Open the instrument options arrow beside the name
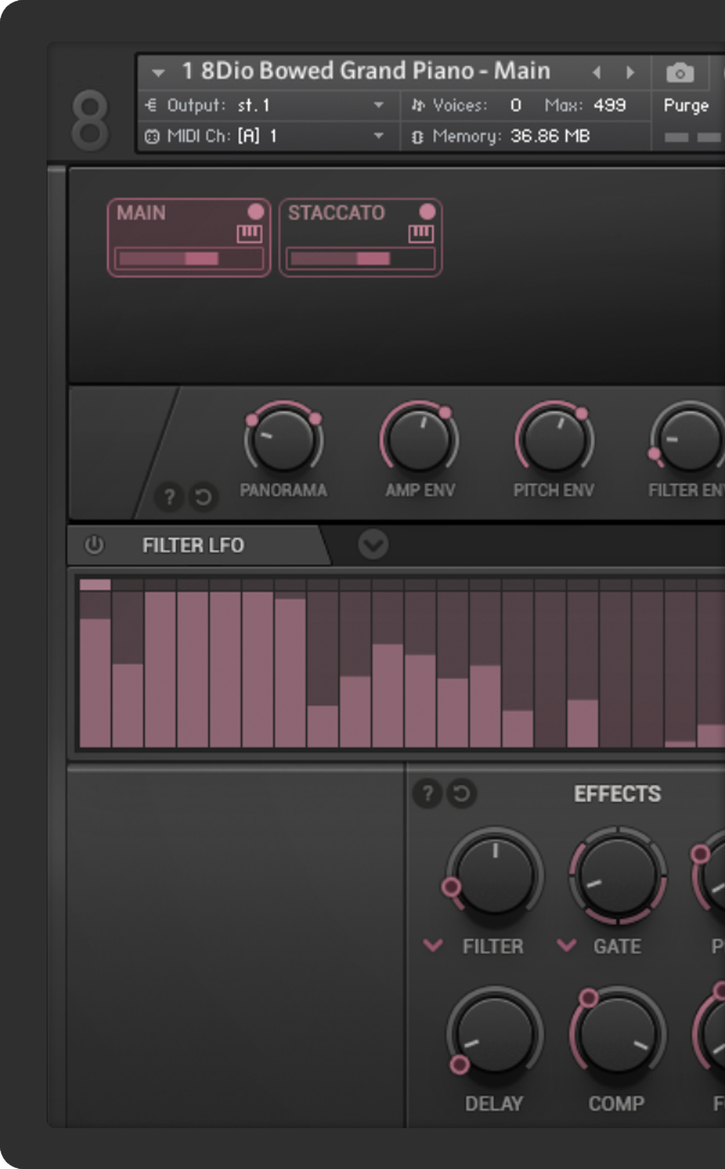 point(158,73)
